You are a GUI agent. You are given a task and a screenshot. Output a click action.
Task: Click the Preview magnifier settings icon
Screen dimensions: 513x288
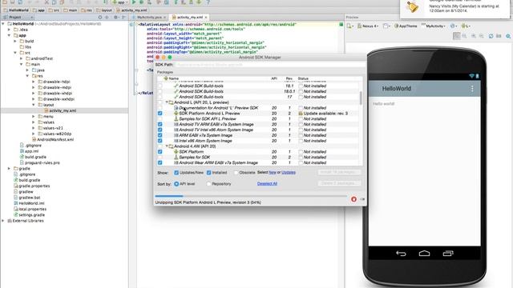508,36
